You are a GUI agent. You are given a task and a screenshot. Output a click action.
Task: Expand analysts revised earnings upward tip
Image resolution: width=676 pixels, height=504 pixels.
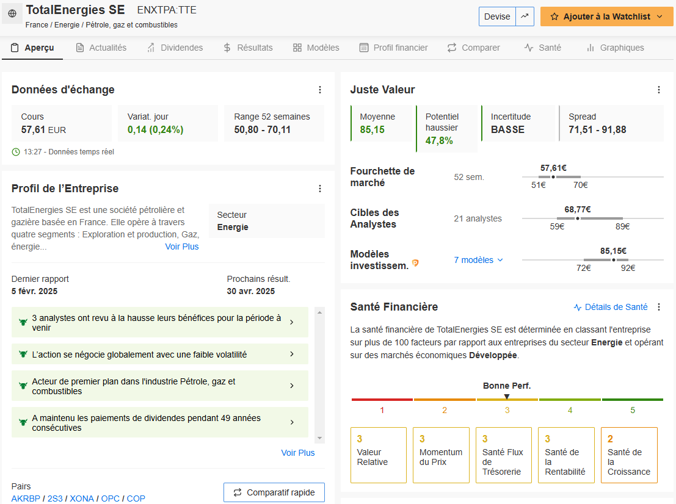[159, 322]
